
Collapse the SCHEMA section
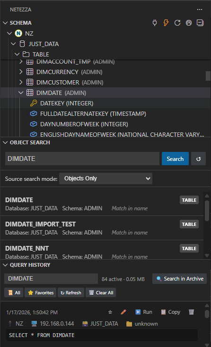tap(5, 23)
